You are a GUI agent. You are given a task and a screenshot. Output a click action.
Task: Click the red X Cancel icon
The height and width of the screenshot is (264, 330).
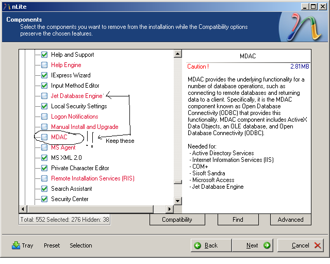[x=318, y=245]
